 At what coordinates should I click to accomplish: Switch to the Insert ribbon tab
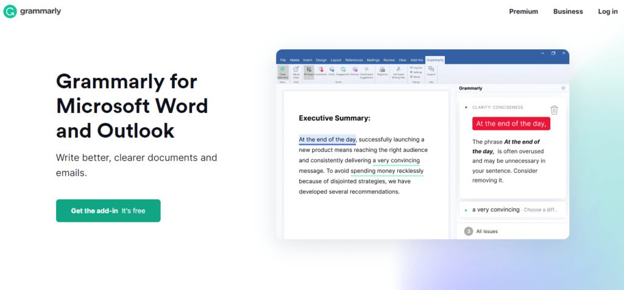pyautogui.click(x=308, y=60)
